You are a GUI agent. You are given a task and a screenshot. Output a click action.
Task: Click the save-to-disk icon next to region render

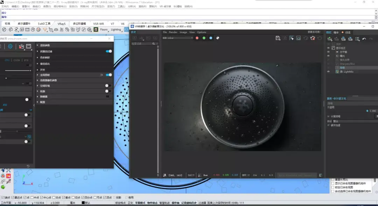[x=299, y=38]
